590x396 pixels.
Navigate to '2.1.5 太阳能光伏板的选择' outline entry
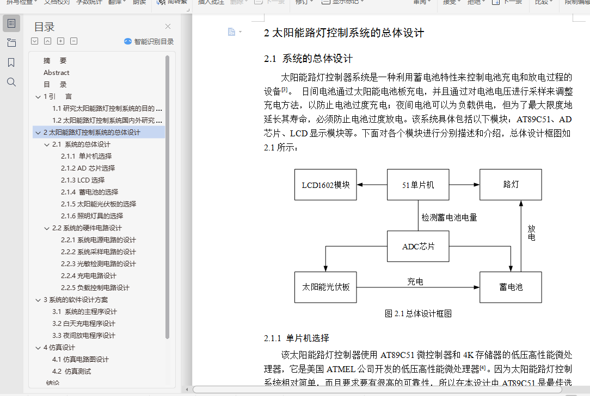pyautogui.click(x=99, y=204)
